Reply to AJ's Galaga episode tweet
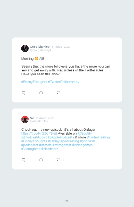The image size is (134, 207). pos(23,160)
